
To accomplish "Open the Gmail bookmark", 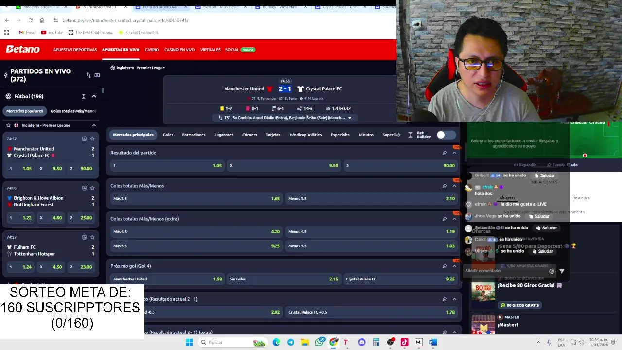I will 27,32.
